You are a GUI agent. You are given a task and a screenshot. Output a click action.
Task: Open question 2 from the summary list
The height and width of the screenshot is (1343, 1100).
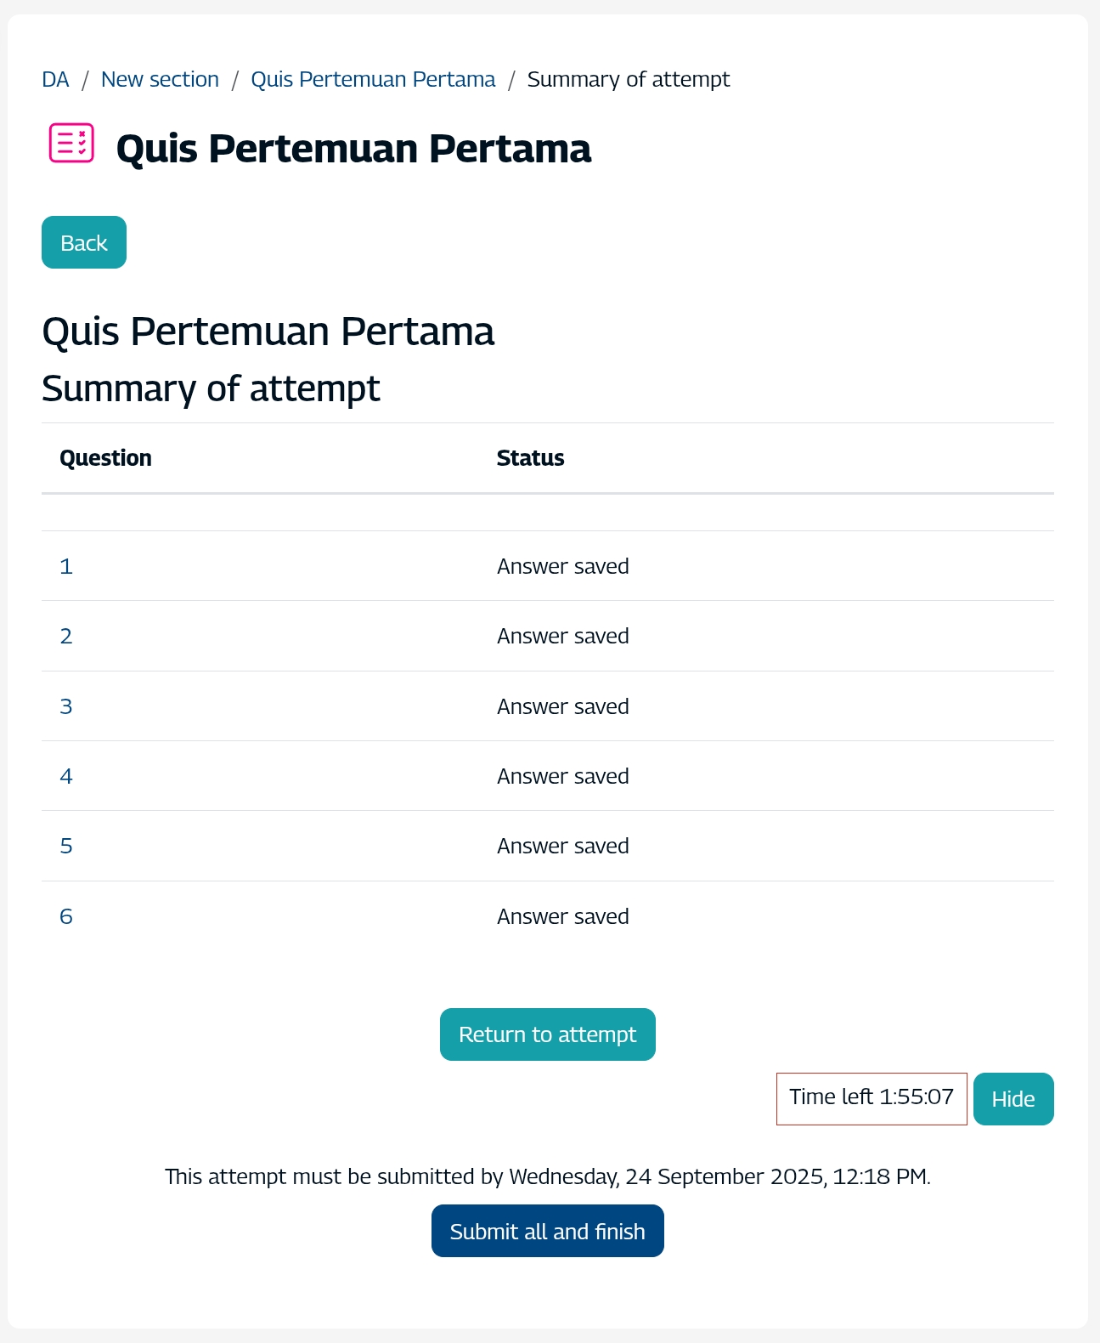pos(66,636)
